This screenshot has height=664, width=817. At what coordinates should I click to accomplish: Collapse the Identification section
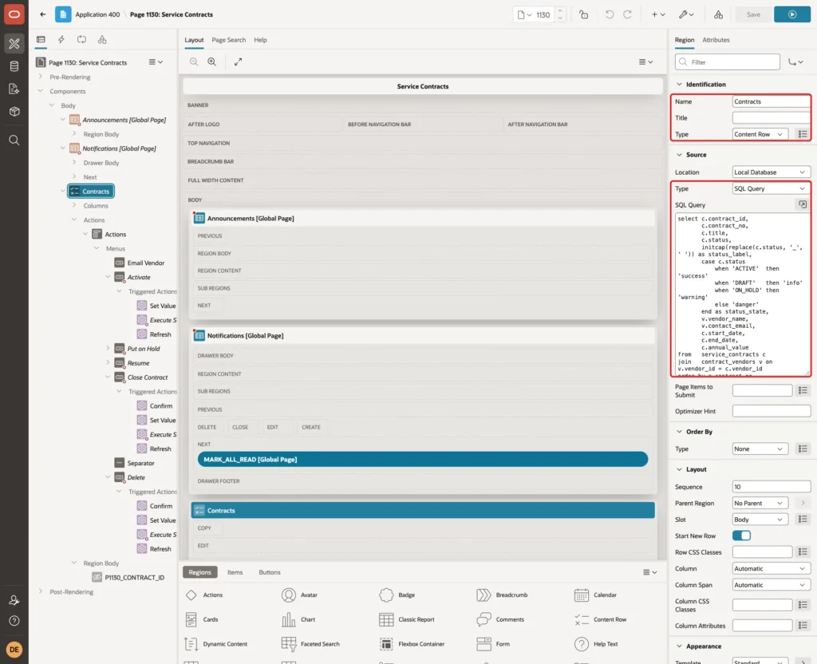click(x=679, y=85)
